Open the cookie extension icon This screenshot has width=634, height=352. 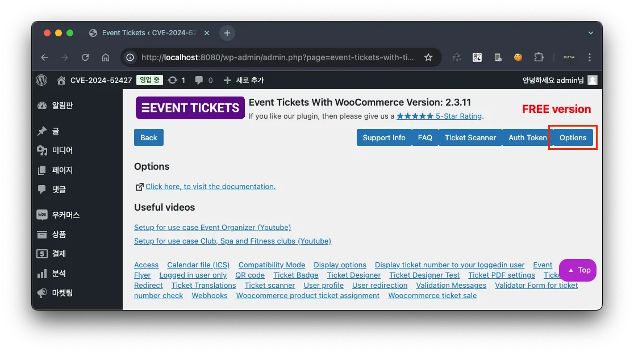tap(518, 57)
